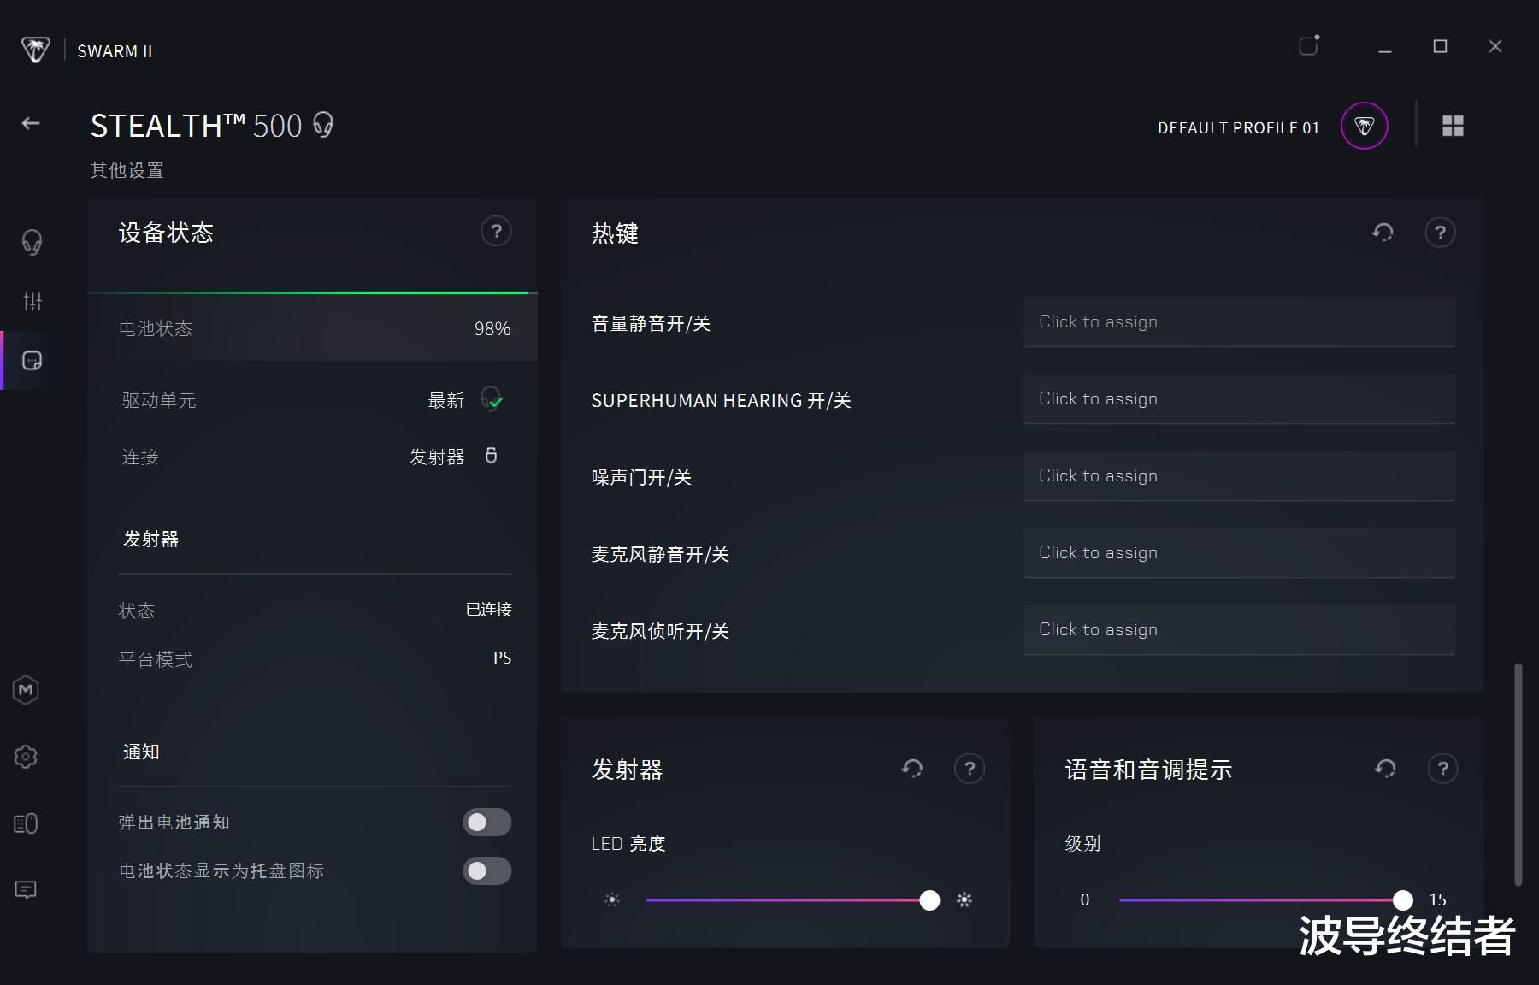Reset the 热键 hotkeys section
The width and height of the screenshot is (1539, 985).
pos(1383,233)
